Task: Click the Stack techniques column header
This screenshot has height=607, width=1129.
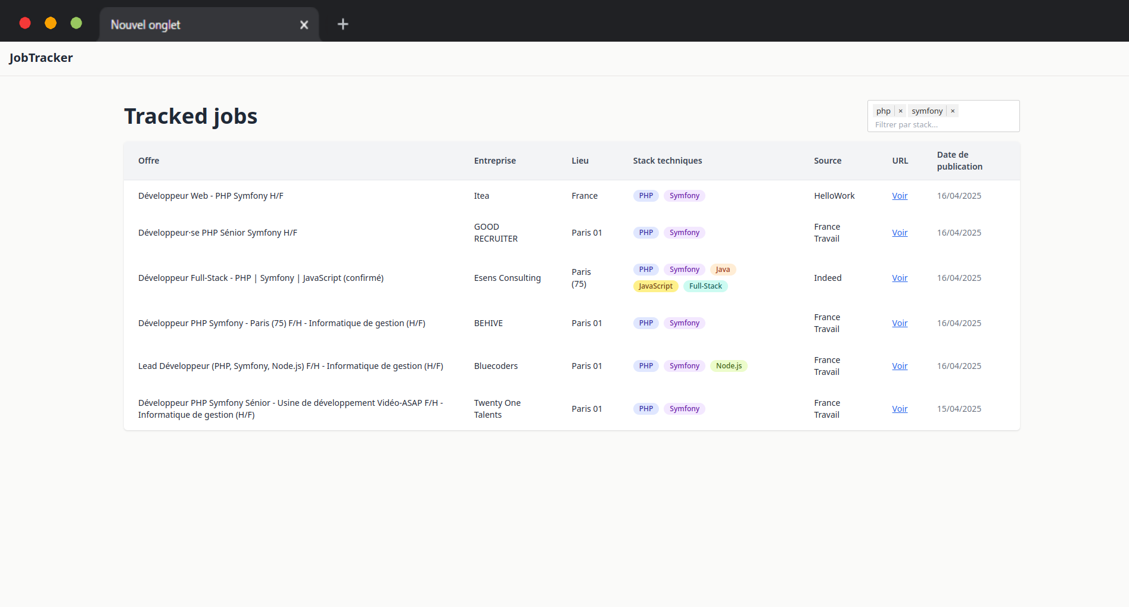Action: click(667, 161)
